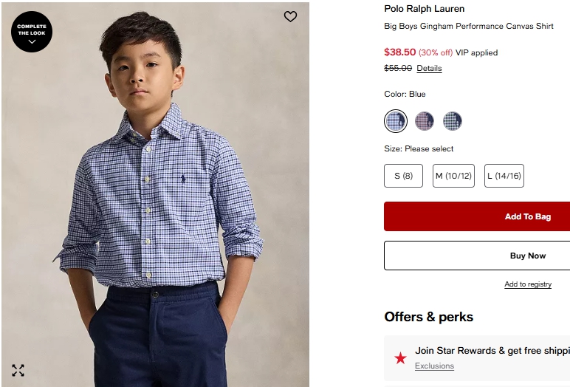The height and width of the screenshot is (387, 570).
Task: Add shirt to favorites with heart icon
Action: [x=290, y=16]
